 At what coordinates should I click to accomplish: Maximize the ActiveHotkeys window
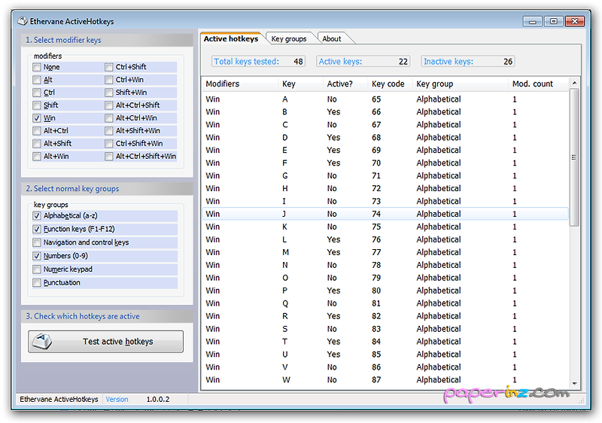[x=553, y=22]
